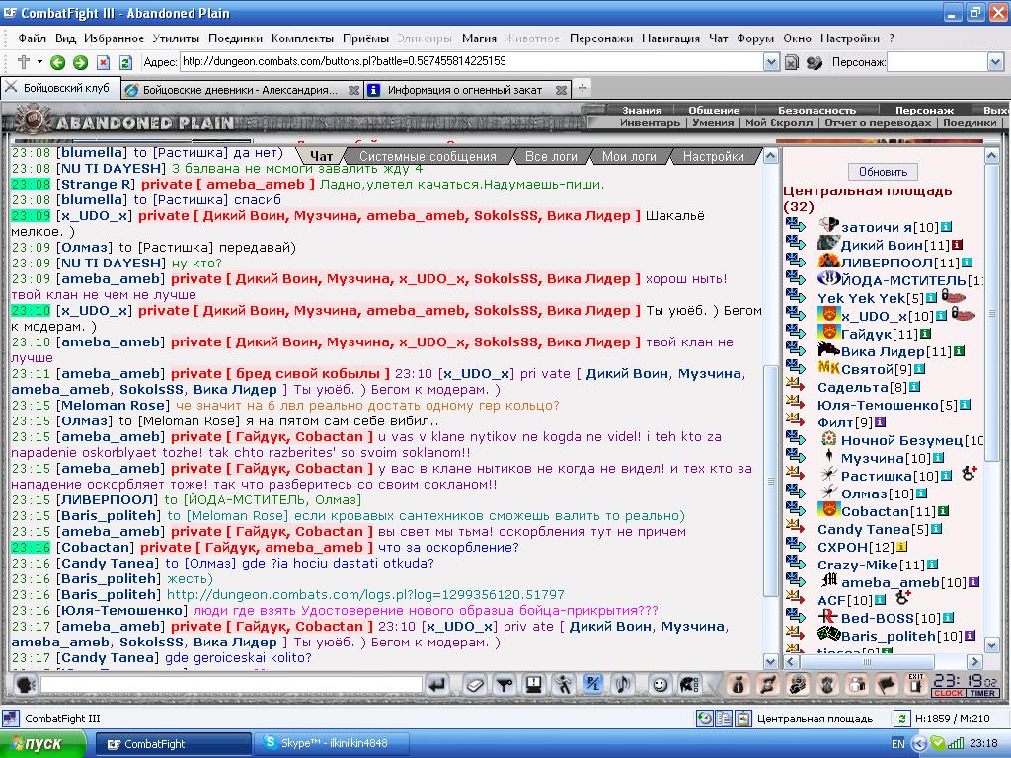
Task: Stop page loading with the red X icon
Action: [103, 62]
